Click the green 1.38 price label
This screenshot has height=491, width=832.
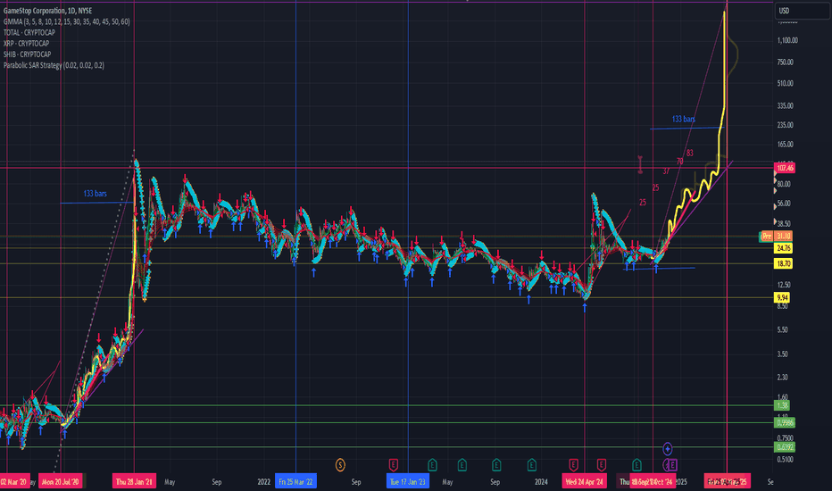[x=782, y=405]
